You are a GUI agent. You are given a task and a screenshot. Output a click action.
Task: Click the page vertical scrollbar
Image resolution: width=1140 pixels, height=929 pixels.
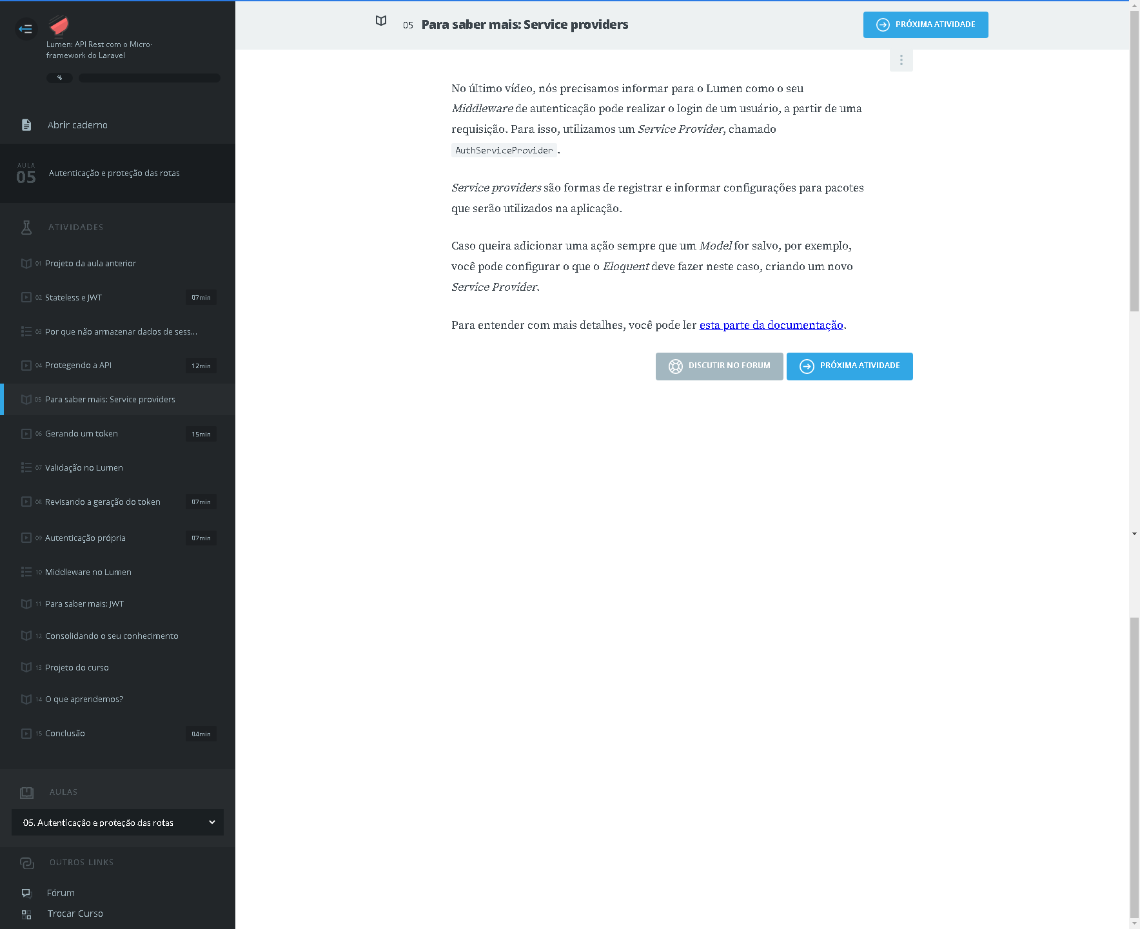(1134, 161)
